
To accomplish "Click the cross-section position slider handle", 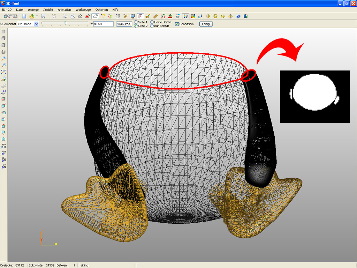I will [65, 23].
